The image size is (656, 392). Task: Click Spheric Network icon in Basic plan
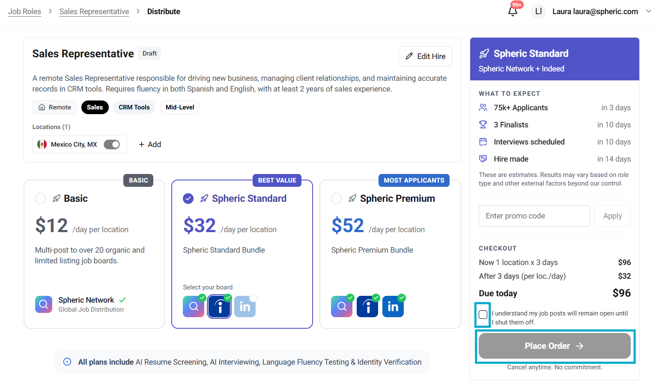point(44,304)
